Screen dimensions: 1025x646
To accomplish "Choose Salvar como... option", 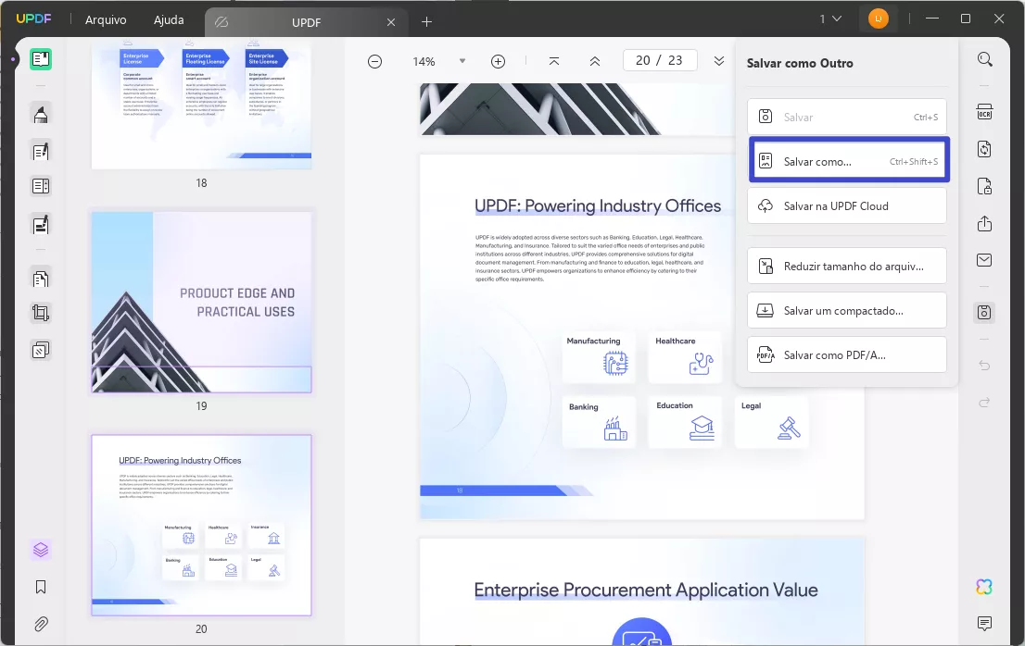I will coord(849,160).
